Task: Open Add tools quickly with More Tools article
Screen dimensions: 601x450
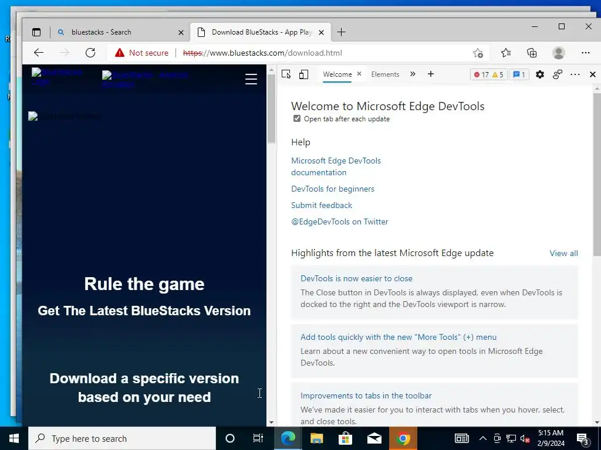Action: 399,337
